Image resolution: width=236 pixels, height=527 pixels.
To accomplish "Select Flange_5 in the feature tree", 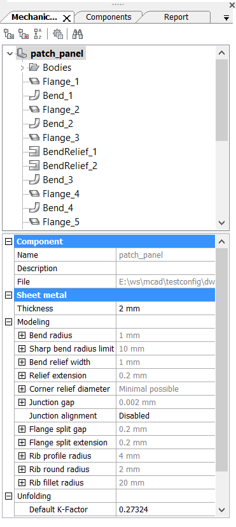I will (x=61, y=222).
